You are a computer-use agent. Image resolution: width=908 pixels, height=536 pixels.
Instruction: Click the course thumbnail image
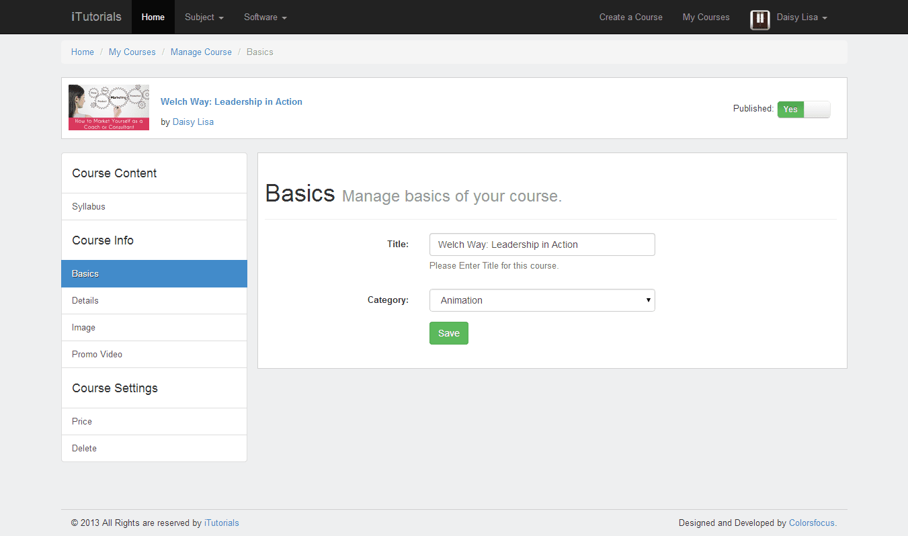pos(109,107)
